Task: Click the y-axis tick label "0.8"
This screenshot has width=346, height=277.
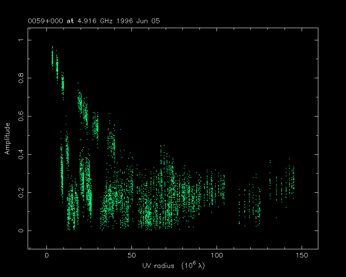Action: (x=21, y=78)
